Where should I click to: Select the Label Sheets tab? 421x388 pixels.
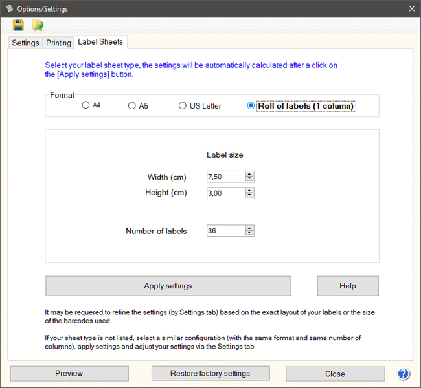pyautogui.click(x=100, y=42)
